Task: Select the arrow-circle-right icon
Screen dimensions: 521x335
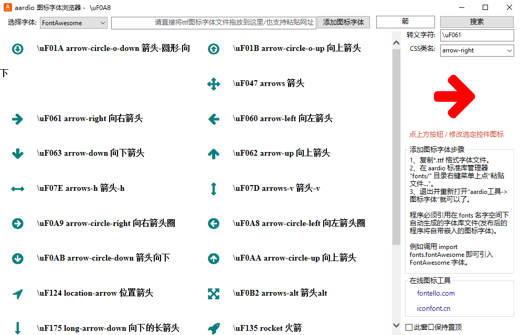Action: pos(18,224)
